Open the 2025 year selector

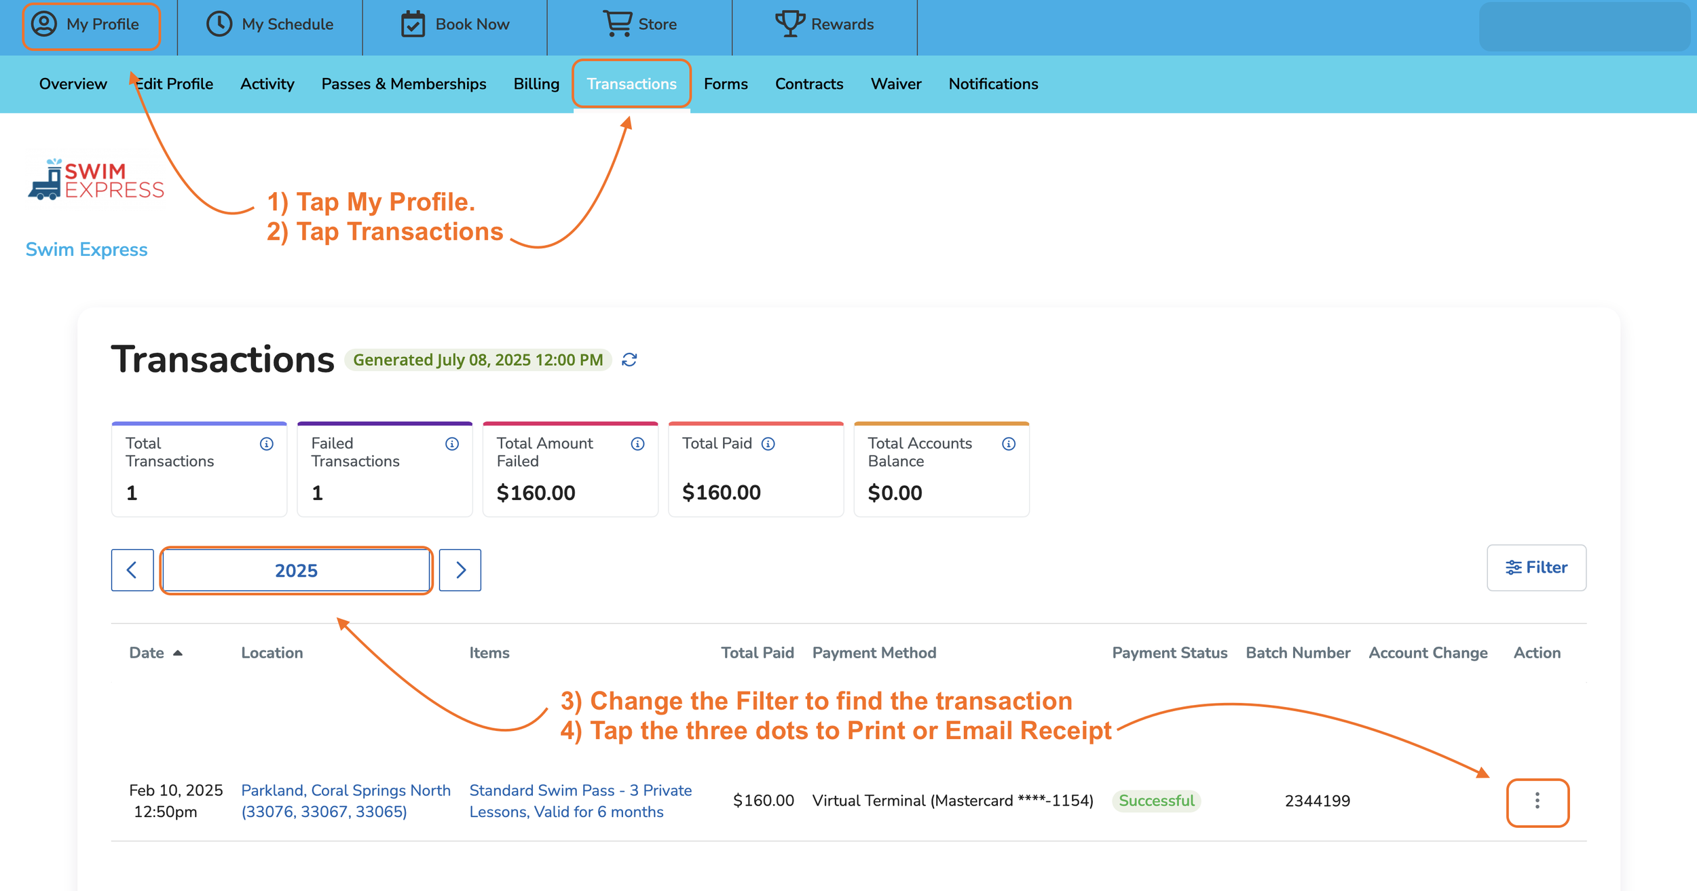[296, 570]
